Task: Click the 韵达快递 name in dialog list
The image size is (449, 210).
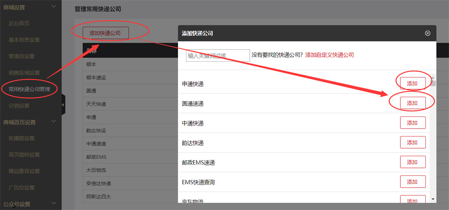Action: [x=193, y=143]
